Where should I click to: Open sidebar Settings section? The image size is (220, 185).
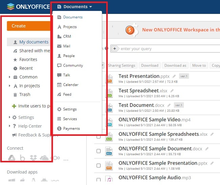coord(26,117)
